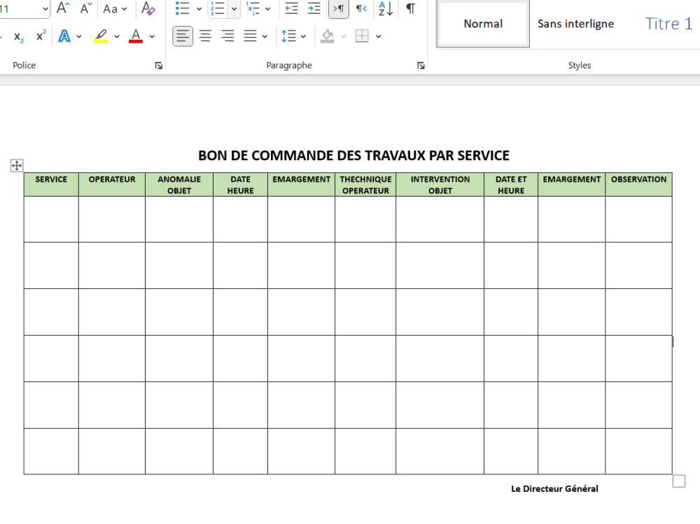Image resolution: width=700 pixels, height=524 pixels.
Task: Align text to the right
Action: pos(227,36)
